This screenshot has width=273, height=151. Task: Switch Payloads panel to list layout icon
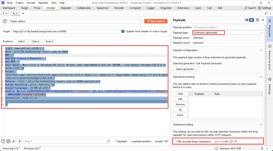[247, 20]
